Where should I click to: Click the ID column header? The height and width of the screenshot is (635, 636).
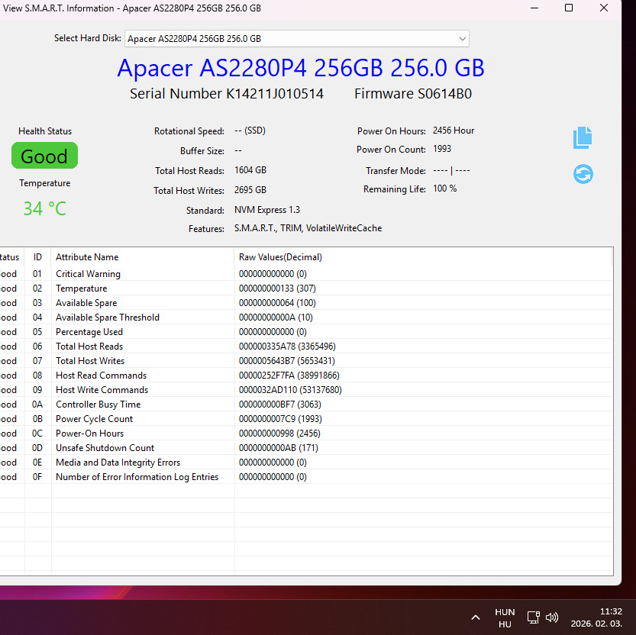tap(37, 257)
